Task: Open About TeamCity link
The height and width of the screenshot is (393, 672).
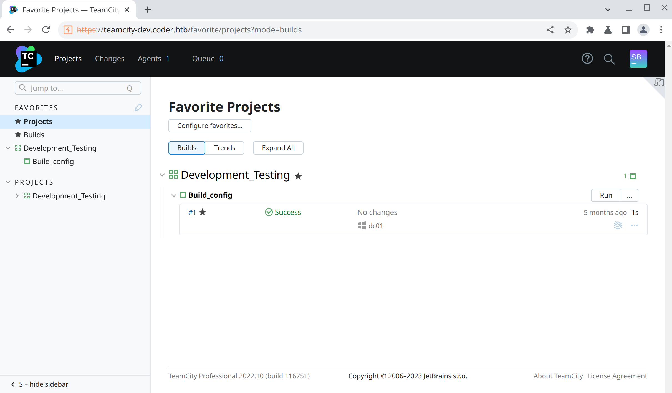Action: coord(558,376)
